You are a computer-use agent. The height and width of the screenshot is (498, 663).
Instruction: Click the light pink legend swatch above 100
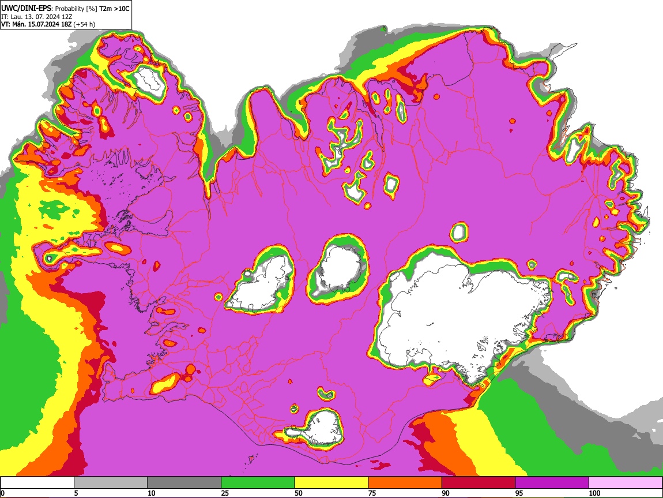626,482
